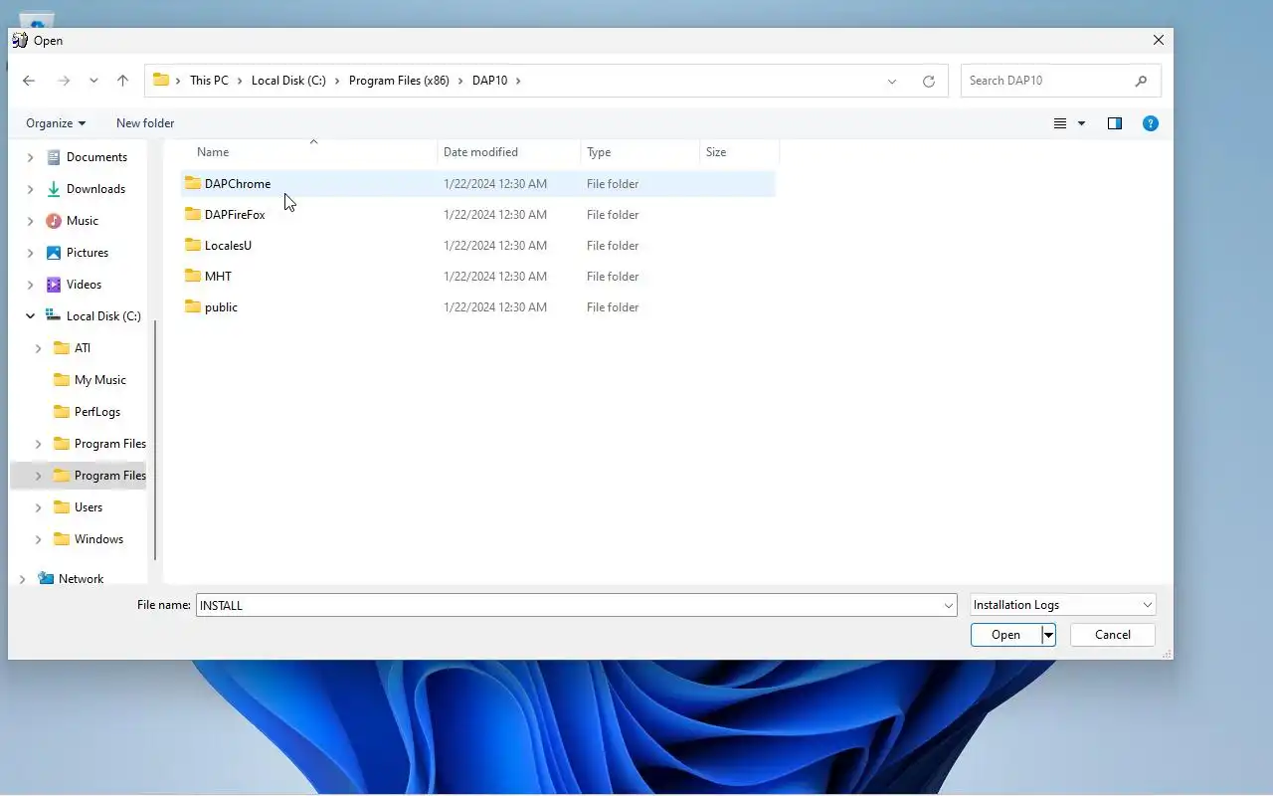Click Documents in the navigation pane

click(96, 157)
